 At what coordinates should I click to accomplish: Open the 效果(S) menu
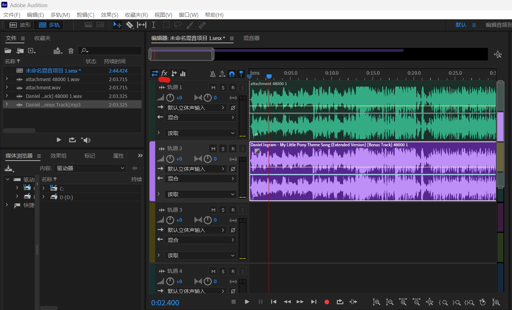click(109, 15)
